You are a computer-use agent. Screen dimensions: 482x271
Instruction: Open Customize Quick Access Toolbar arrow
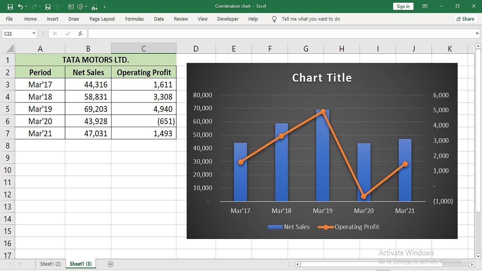click(x=104, y=7)
